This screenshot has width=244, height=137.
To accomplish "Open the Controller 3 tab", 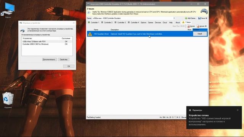I will tap(120, 22).
